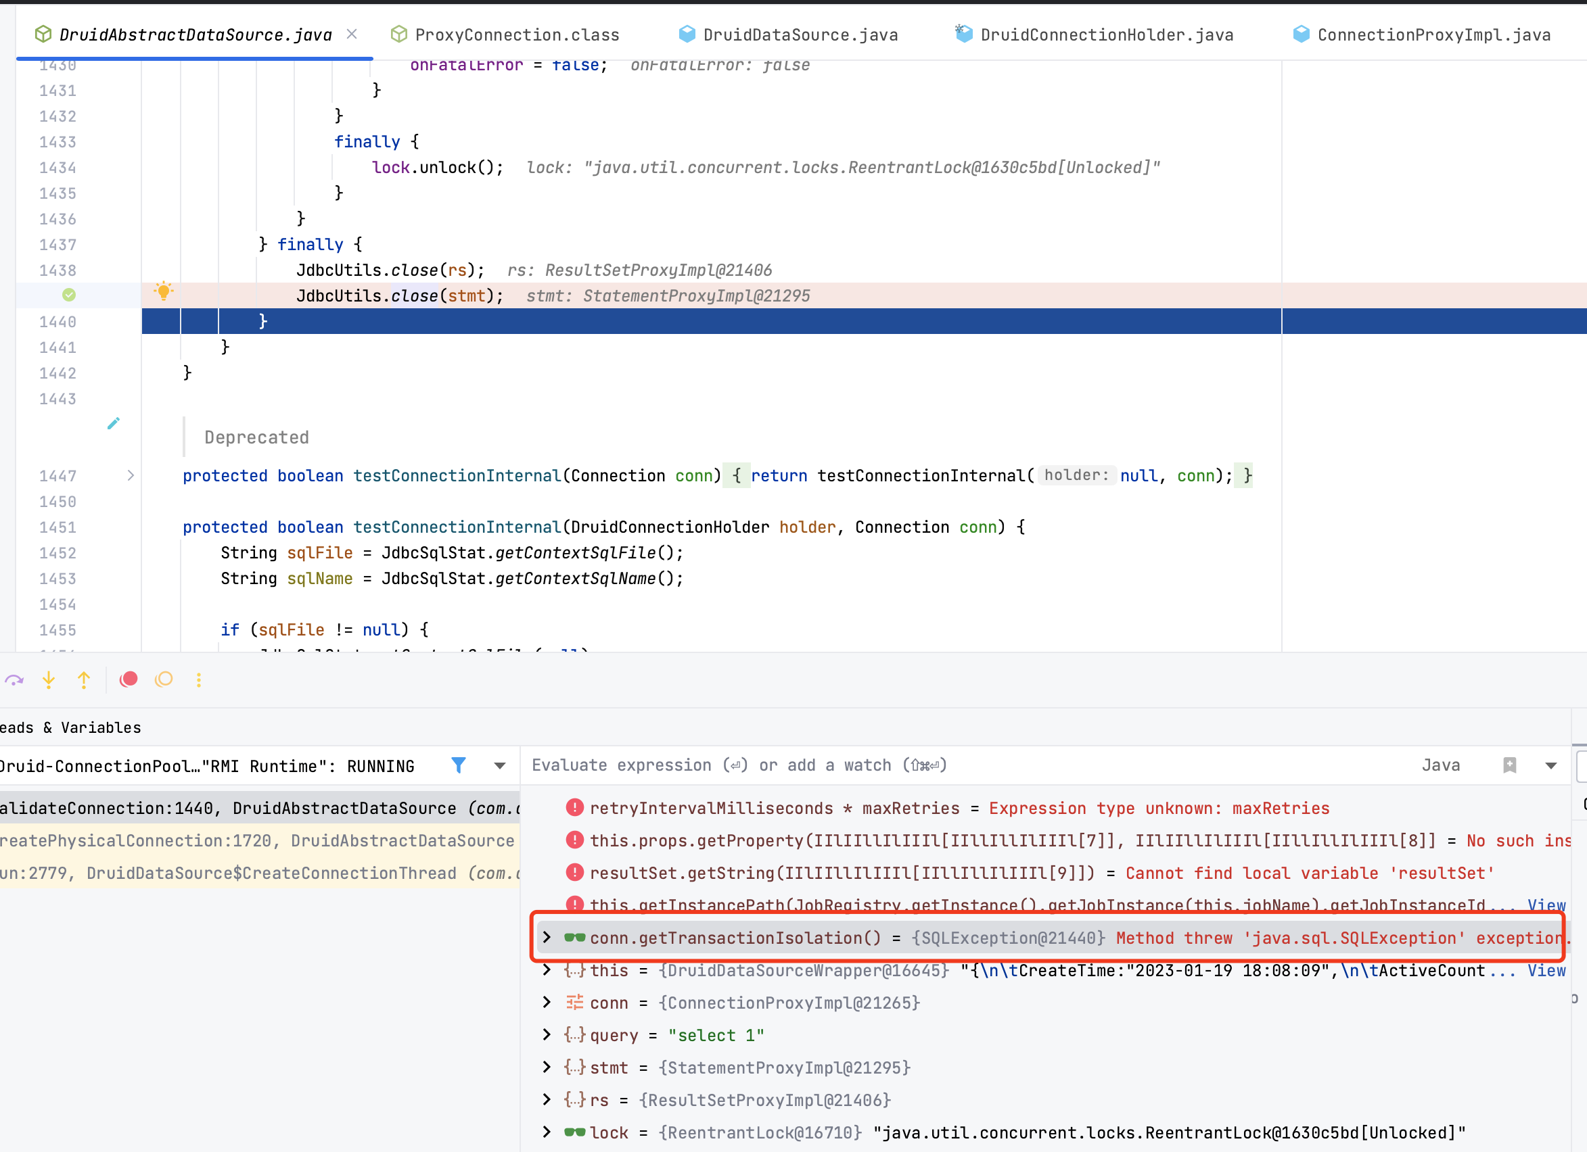Open more debugger options via three-dot icon
The height and width of the screenshot is (1152, 1587).
[x=199, y=679]
